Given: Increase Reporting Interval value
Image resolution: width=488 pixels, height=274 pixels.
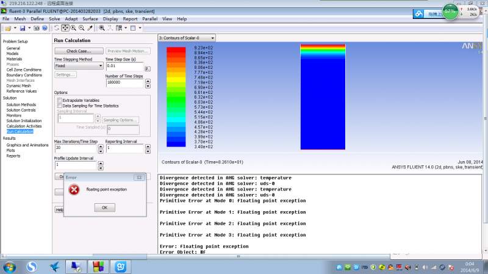Looking at the screenshot, I should [148, 146].
